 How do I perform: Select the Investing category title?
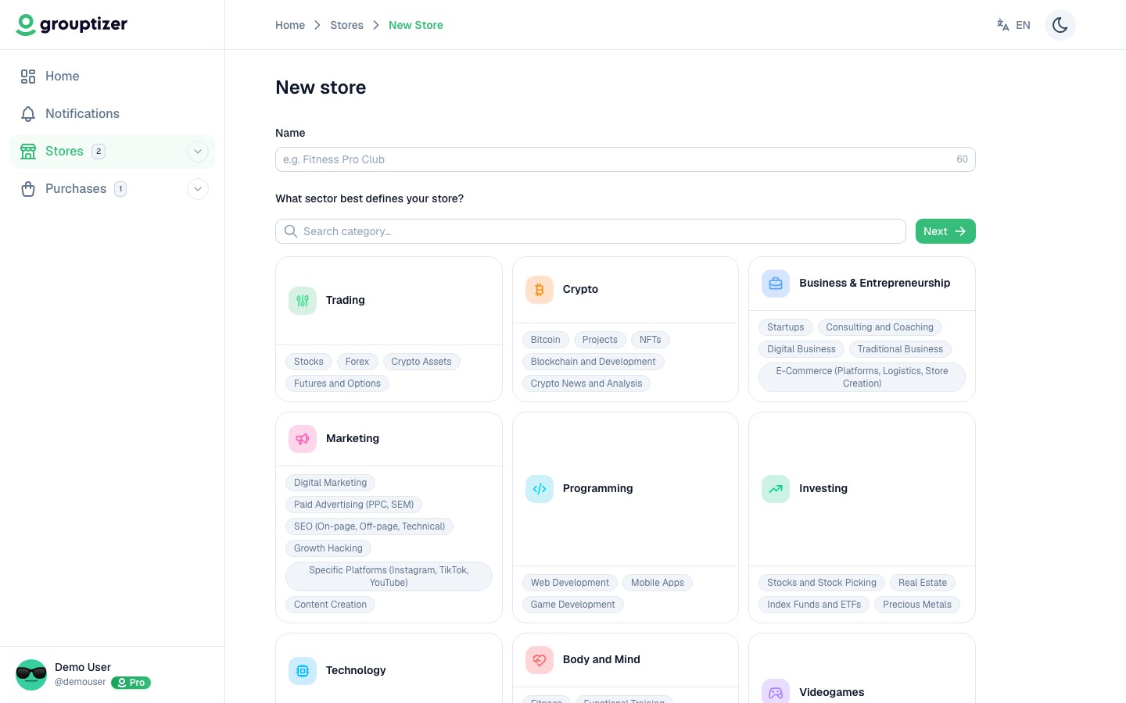click(823, 489)
